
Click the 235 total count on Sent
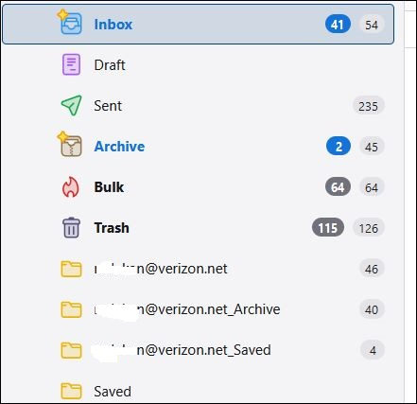(368, 106)
